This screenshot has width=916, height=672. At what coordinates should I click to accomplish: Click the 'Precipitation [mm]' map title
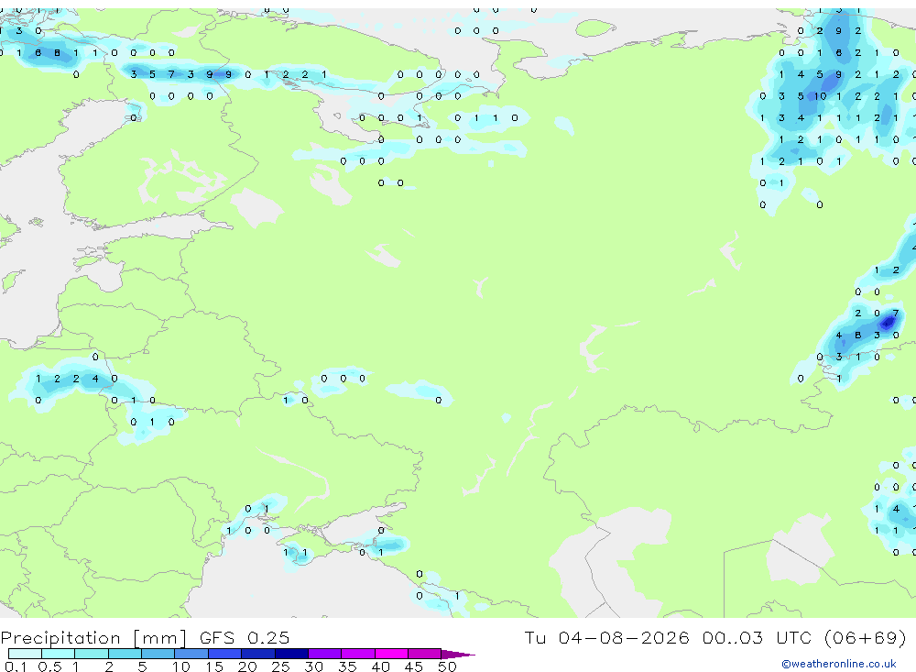93,637
